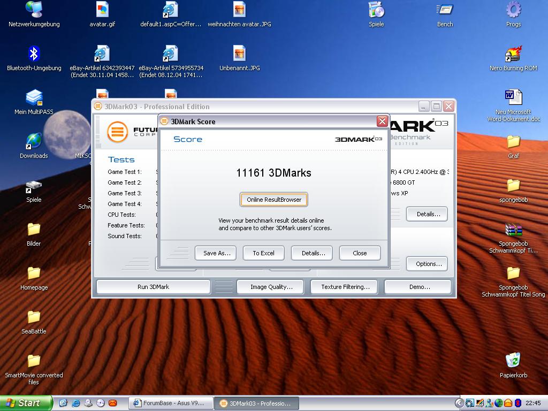Click the 22:45 system clock
The image size is (548, 411).
tap(533, 404)
